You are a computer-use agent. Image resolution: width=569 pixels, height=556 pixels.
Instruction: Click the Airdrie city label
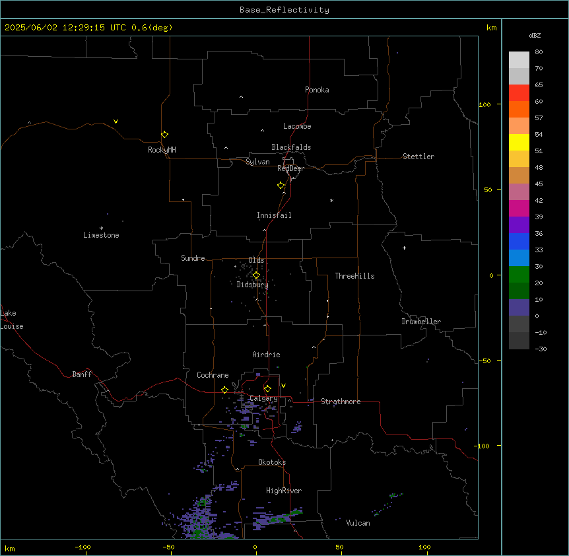[266, 355]
